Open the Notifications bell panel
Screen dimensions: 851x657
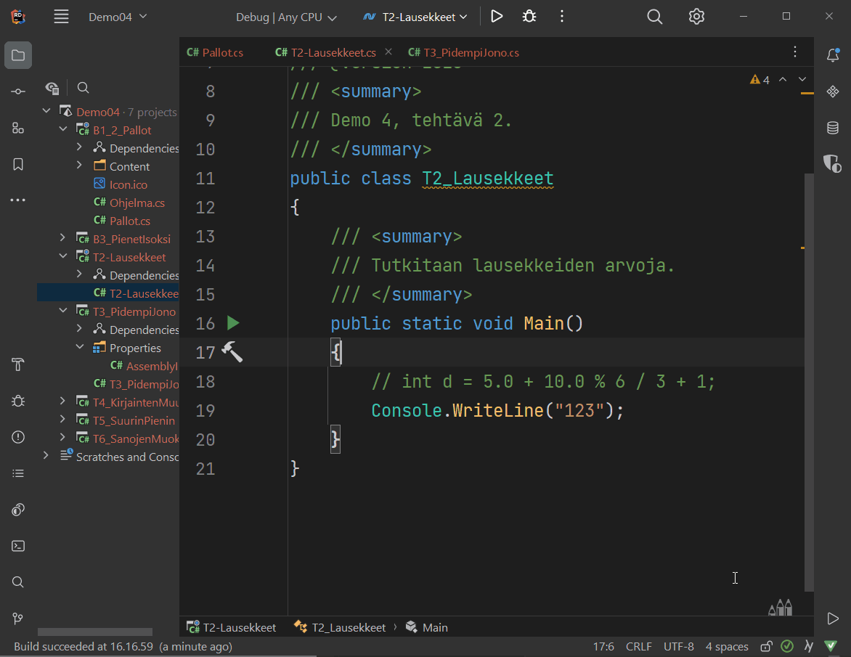(x=833, y=55)
